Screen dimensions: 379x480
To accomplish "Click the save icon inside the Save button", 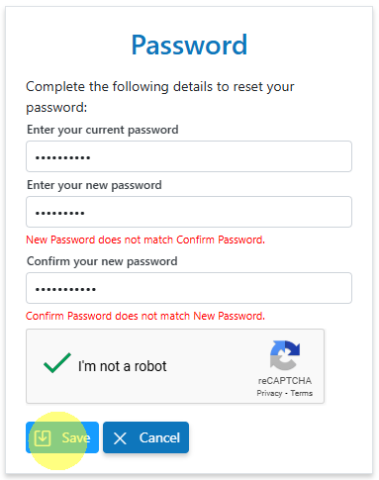I will (x=43, y=438).
